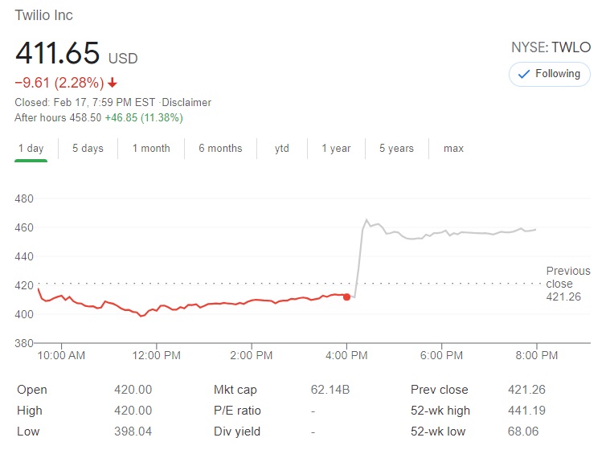
Task: Open the max range tab
Action: pyautogui.click(x=453, y=148)
